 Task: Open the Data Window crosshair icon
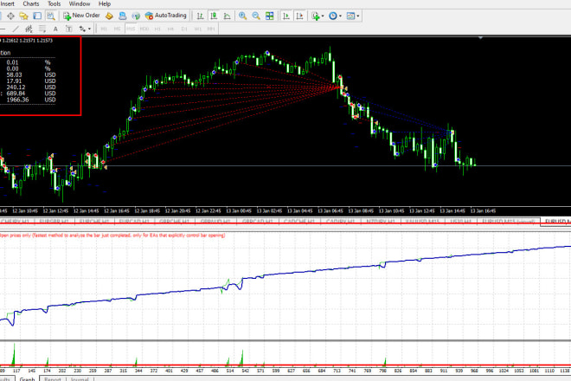(10, 16)
